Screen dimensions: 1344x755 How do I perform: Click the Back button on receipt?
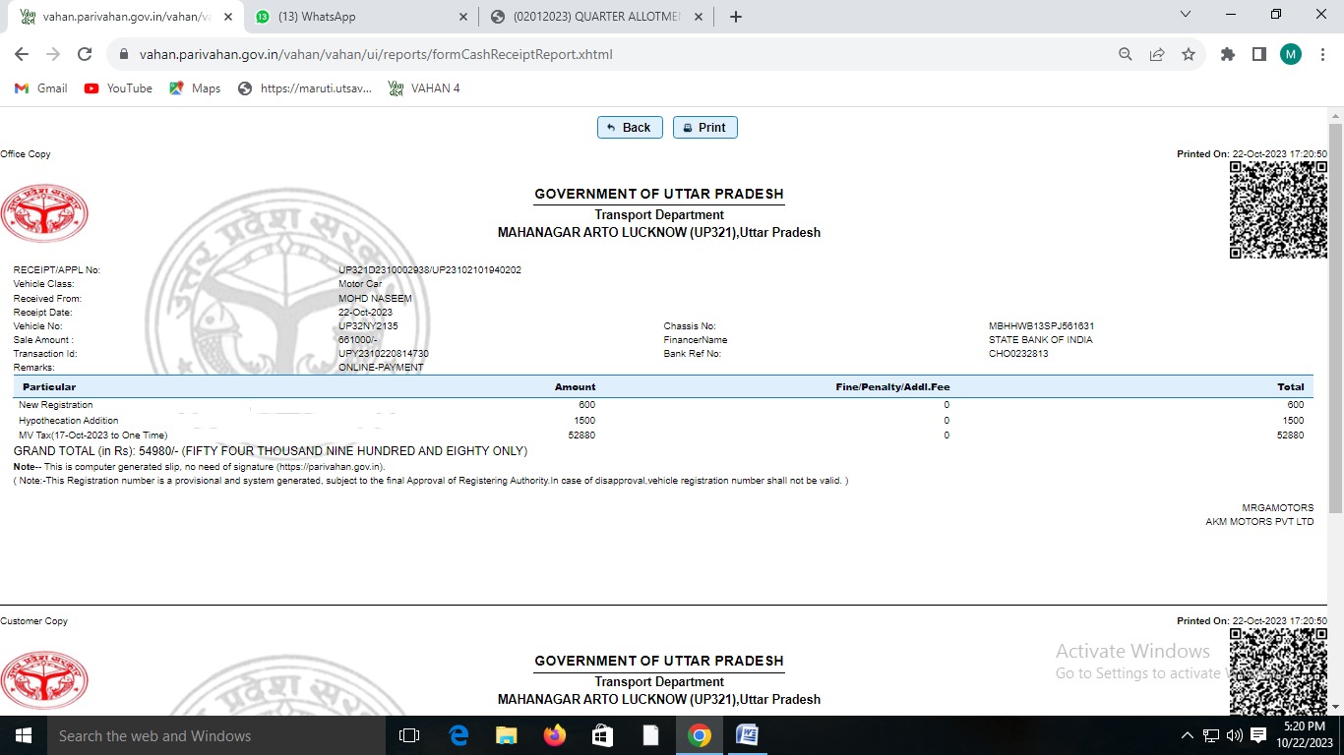point(630,128)
